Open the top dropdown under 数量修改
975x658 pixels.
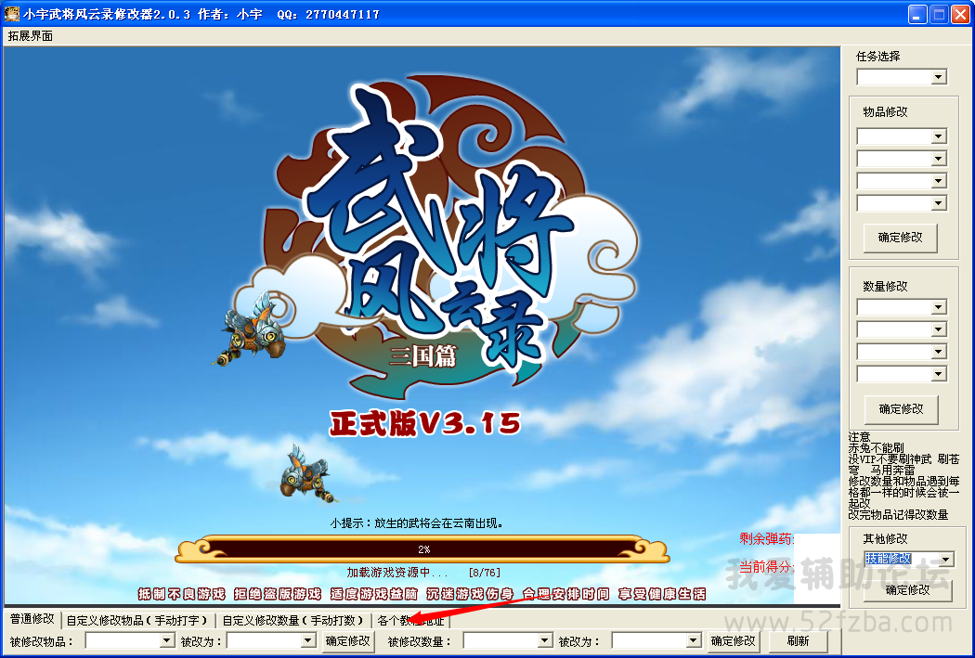click(939, 307)
